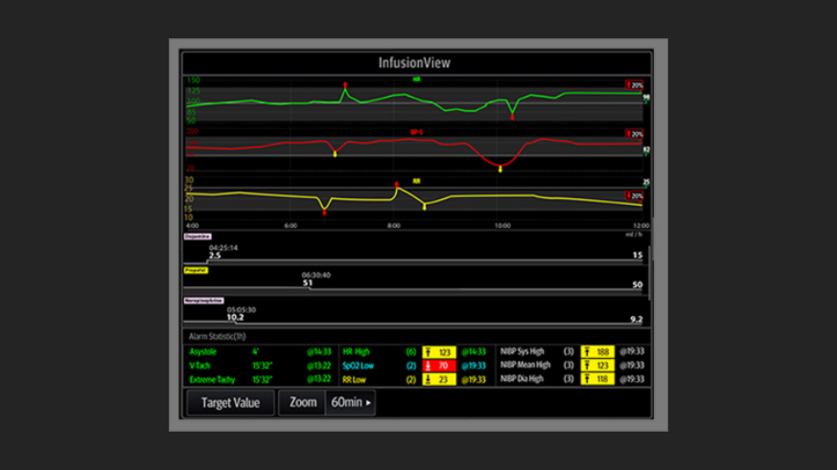
Task: Click the Asystole alarm entry
Action: (x=203, y=352)
